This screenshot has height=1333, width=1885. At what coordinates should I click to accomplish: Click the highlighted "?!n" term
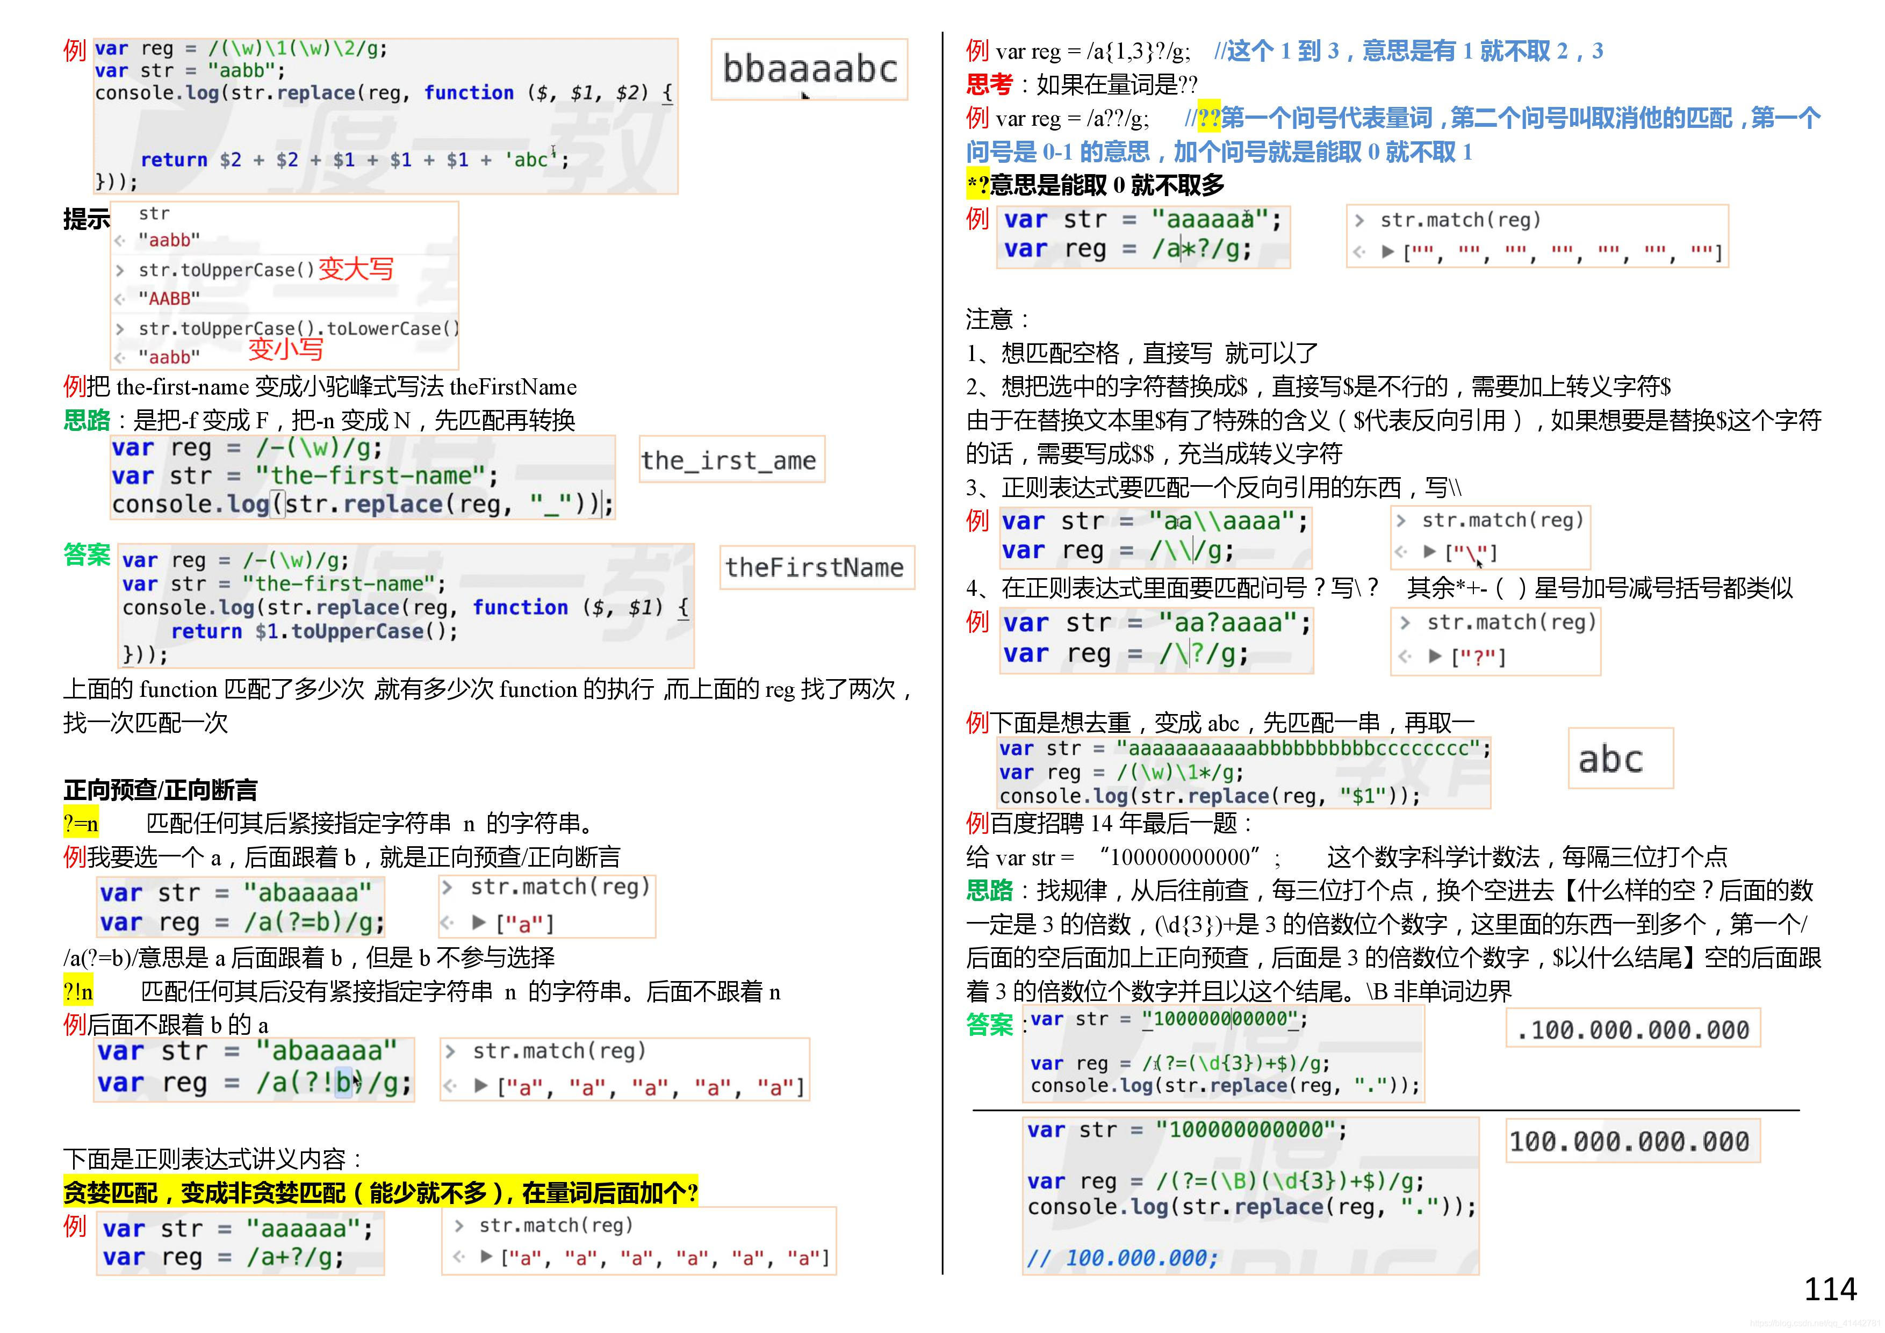coord(78,991)
